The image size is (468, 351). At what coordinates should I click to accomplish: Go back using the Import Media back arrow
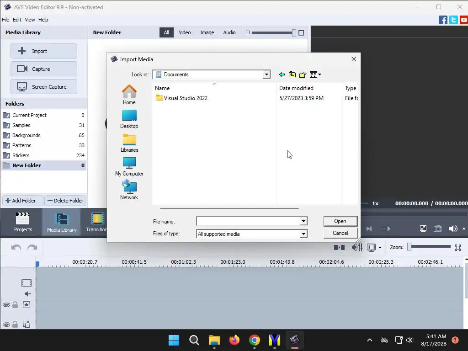(282, 74)
